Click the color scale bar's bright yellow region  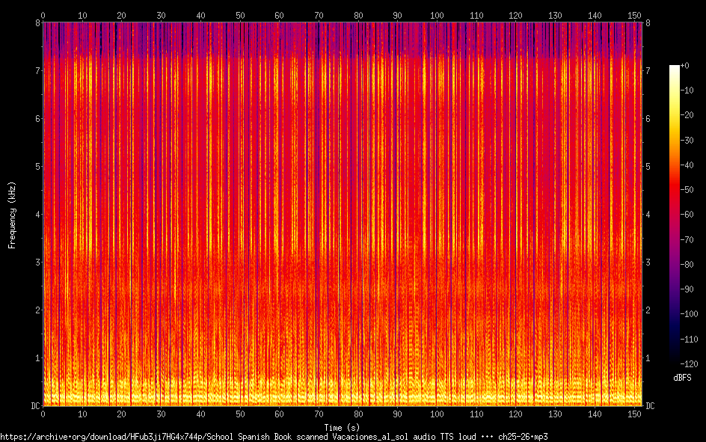(x=675, y=97)
